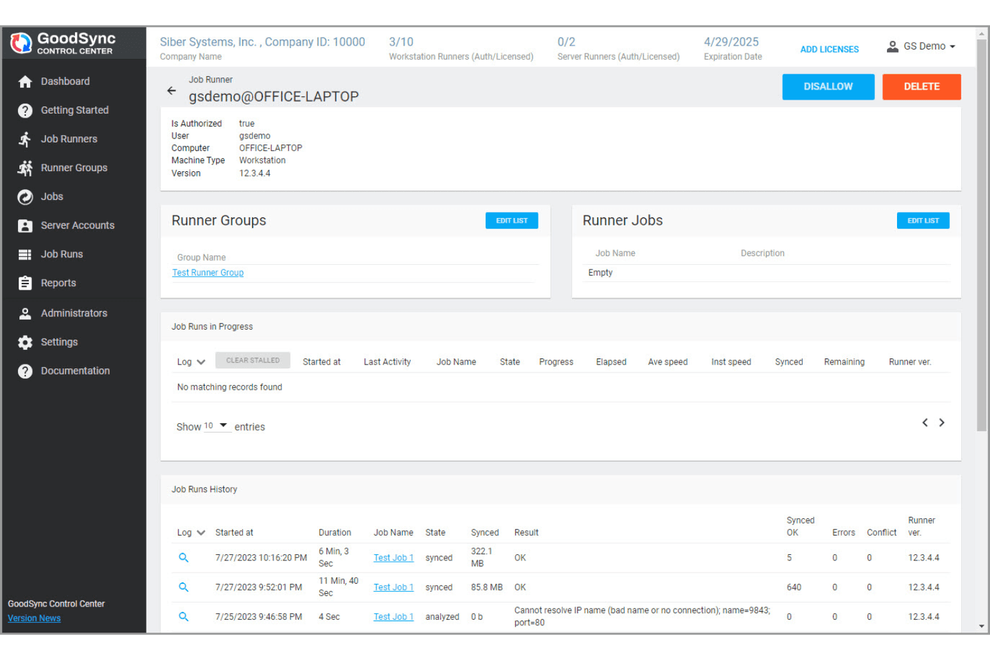This screenshot has height=660, width=990.
Task: Open Test Job 1 link with 322.1 MB synced
Action: [393, 558]
